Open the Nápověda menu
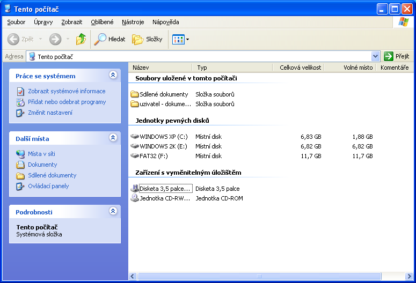 pos(165,22)
